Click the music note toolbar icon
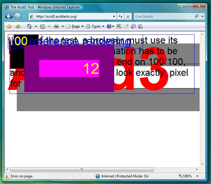211x184 pixels. (x=133, y=26)
